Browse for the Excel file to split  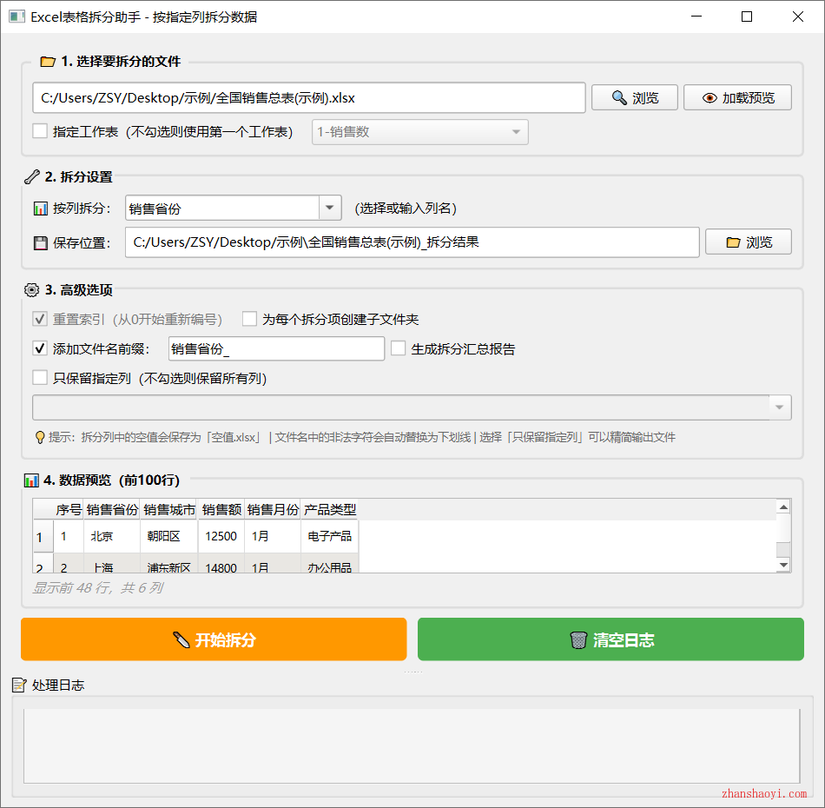pyautogui.click(x=635, y=97)
